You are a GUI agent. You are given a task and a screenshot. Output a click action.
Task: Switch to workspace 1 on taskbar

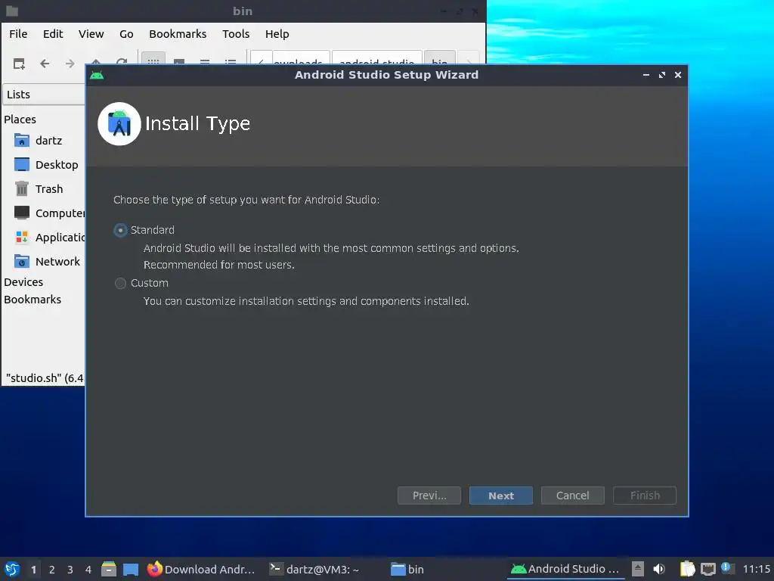pyautogui.click(x=33, y=570)
